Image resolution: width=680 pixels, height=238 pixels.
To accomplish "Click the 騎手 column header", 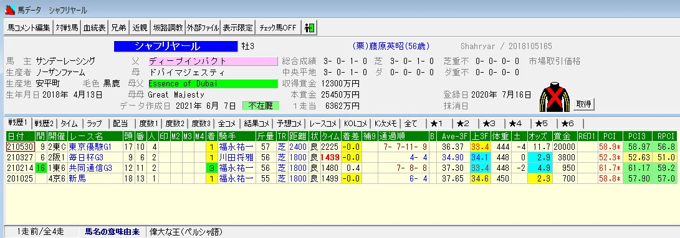I will (x=236, y=136).
